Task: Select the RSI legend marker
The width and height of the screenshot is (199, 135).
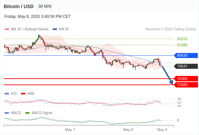Action: 7,94
